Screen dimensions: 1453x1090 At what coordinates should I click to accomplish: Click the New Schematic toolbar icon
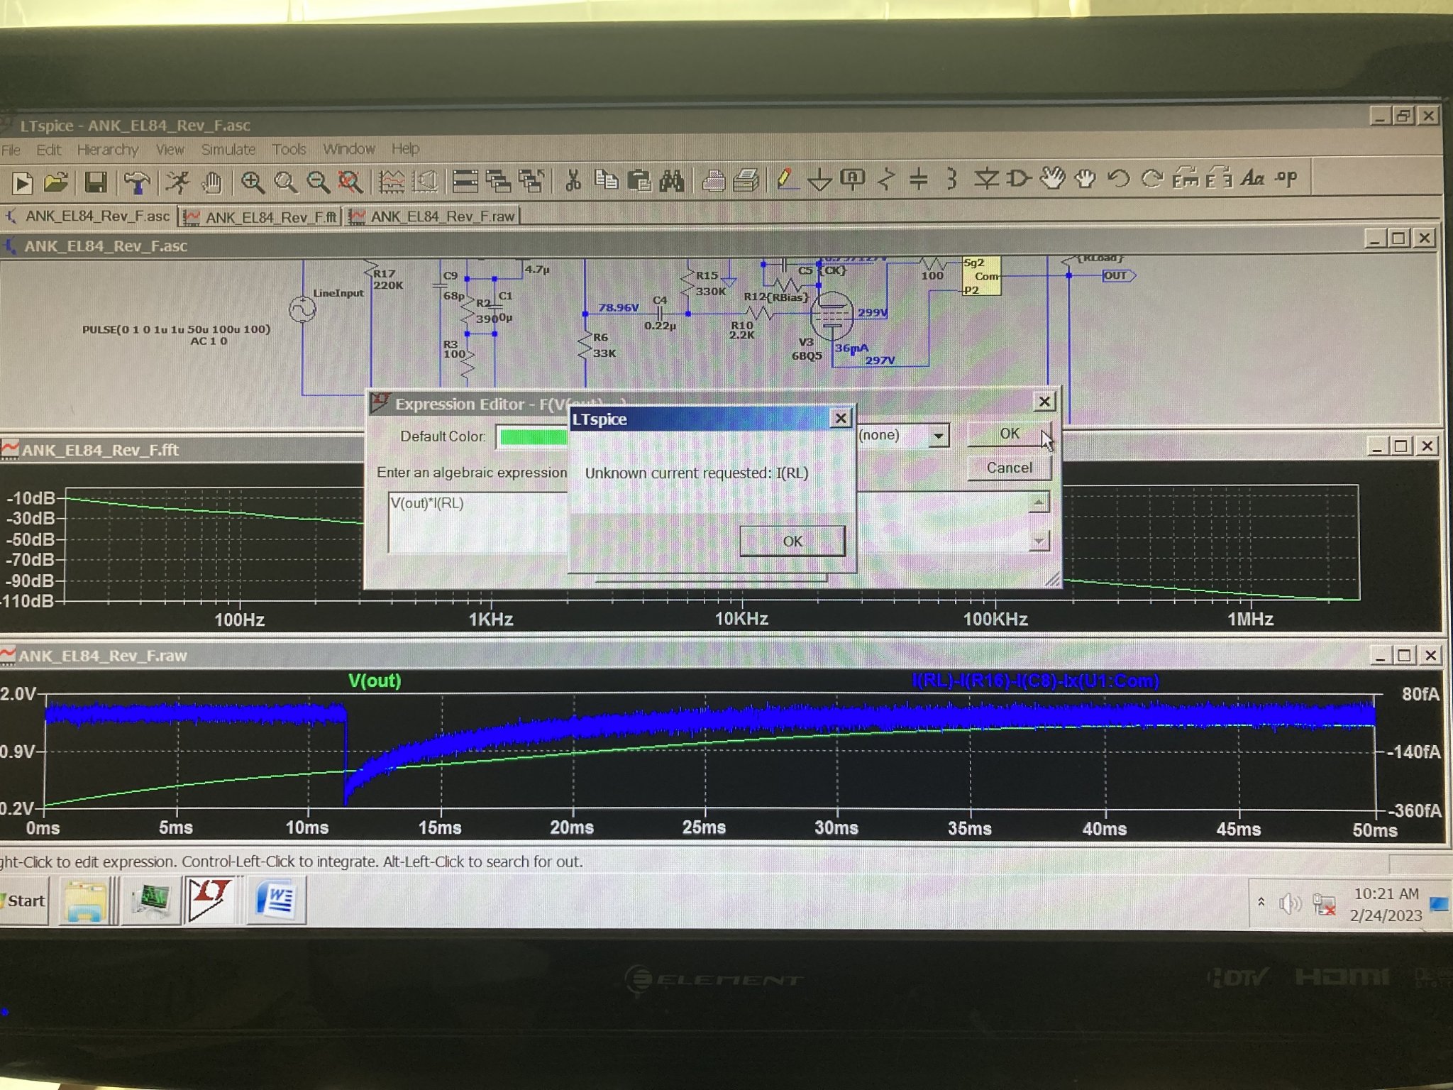(22, 183)
